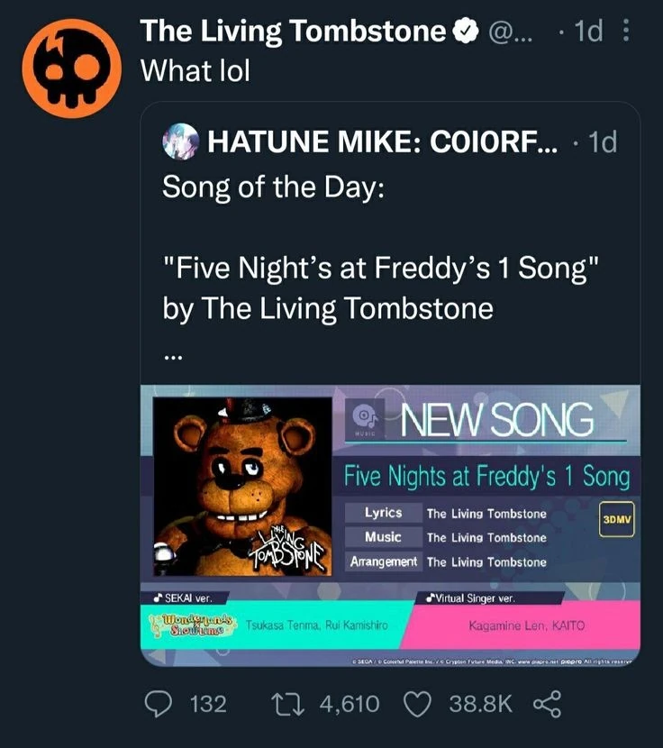Select the Virtual Singer ver. label
Screen dimensions: 663x748
pyautogui.click(x=469, y=597)
